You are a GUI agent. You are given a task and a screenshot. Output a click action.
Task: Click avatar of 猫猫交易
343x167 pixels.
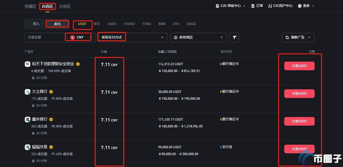pyautogui.click(x=27, y=147)
